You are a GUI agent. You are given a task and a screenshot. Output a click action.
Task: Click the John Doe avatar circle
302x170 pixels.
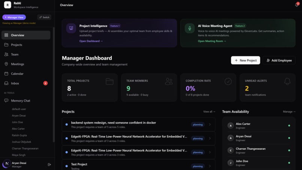point(230,163)
